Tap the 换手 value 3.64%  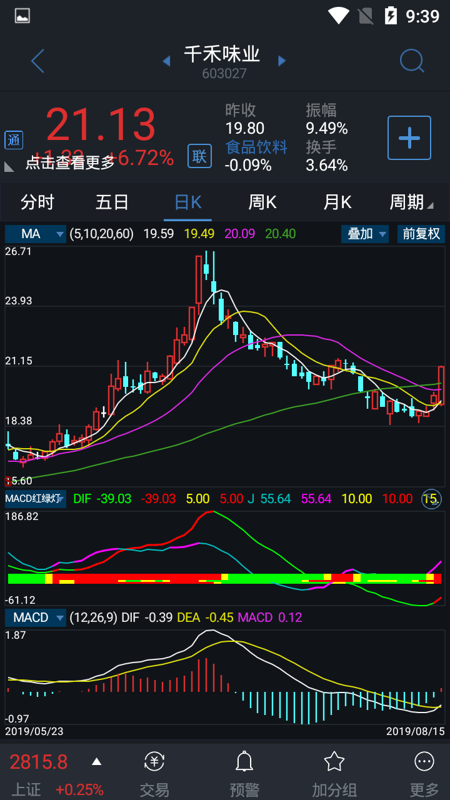[326, 165]
